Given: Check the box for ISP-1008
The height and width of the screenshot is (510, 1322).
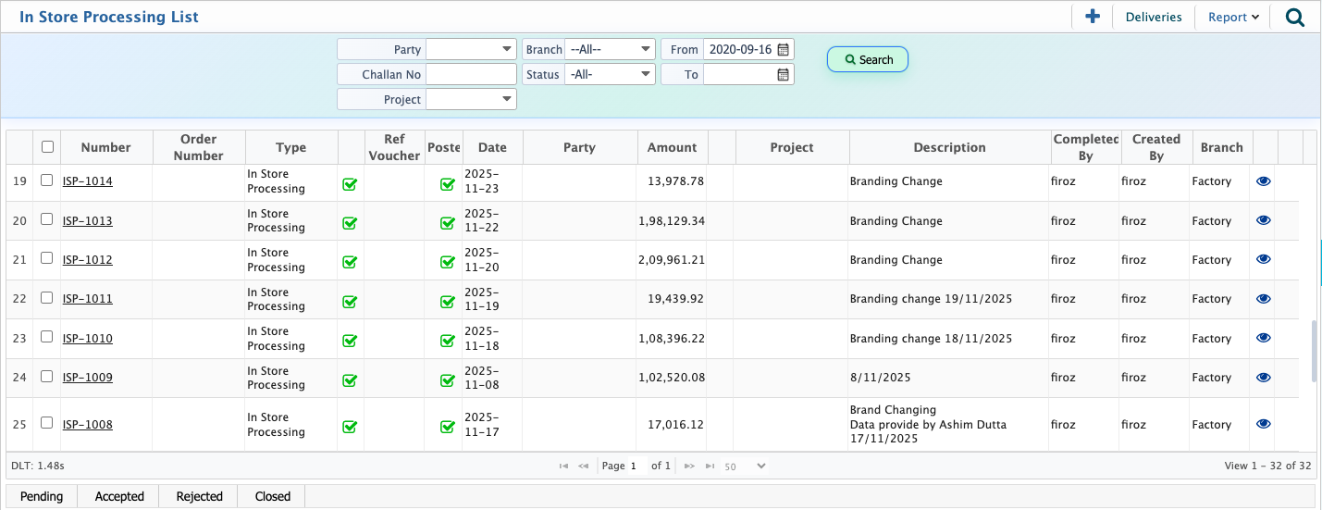Looking at the screenshot, I should coord(47,423).
